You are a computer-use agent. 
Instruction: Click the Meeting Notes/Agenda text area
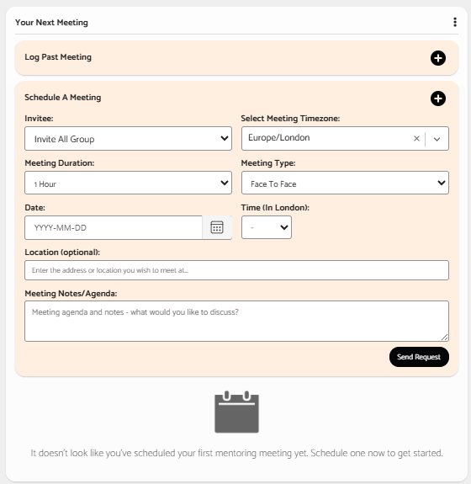236,321
